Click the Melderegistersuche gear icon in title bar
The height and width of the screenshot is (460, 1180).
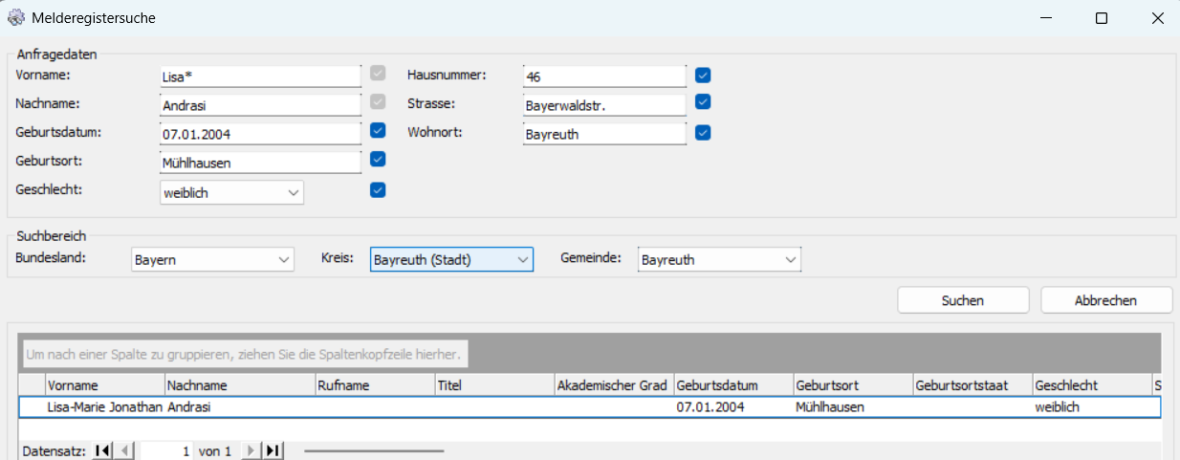16,18
